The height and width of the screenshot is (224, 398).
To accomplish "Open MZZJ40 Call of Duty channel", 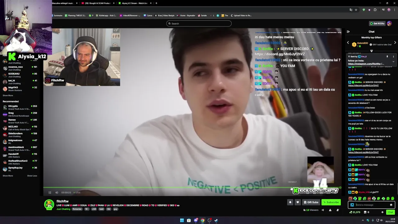I will 20,128.
